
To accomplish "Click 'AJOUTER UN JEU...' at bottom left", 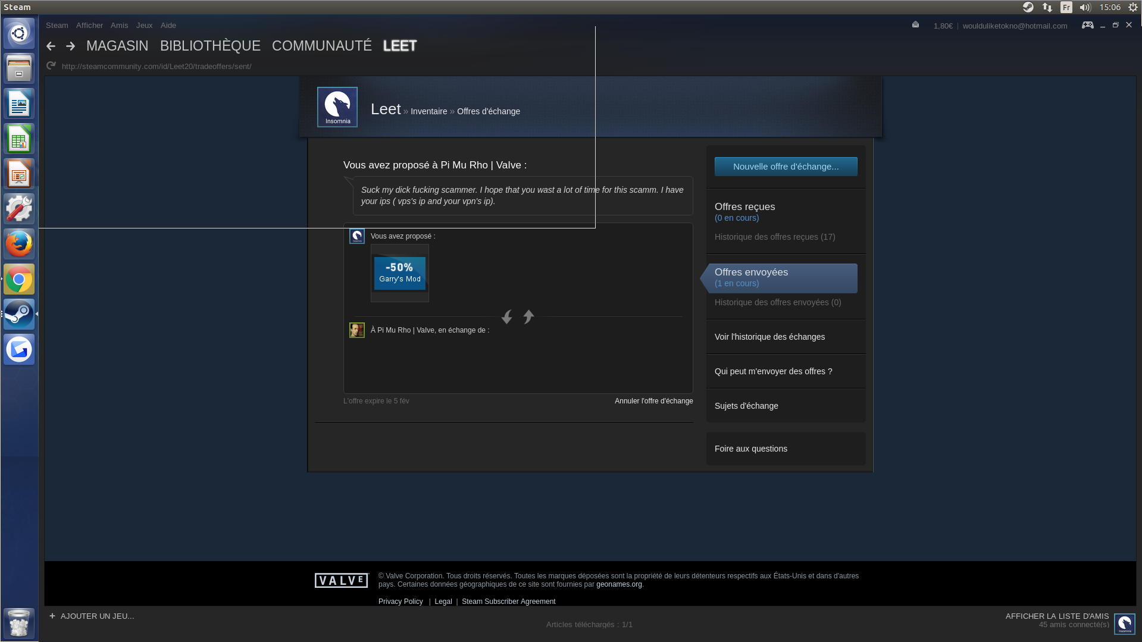I will pyautogui.click(x=97, y=616).
